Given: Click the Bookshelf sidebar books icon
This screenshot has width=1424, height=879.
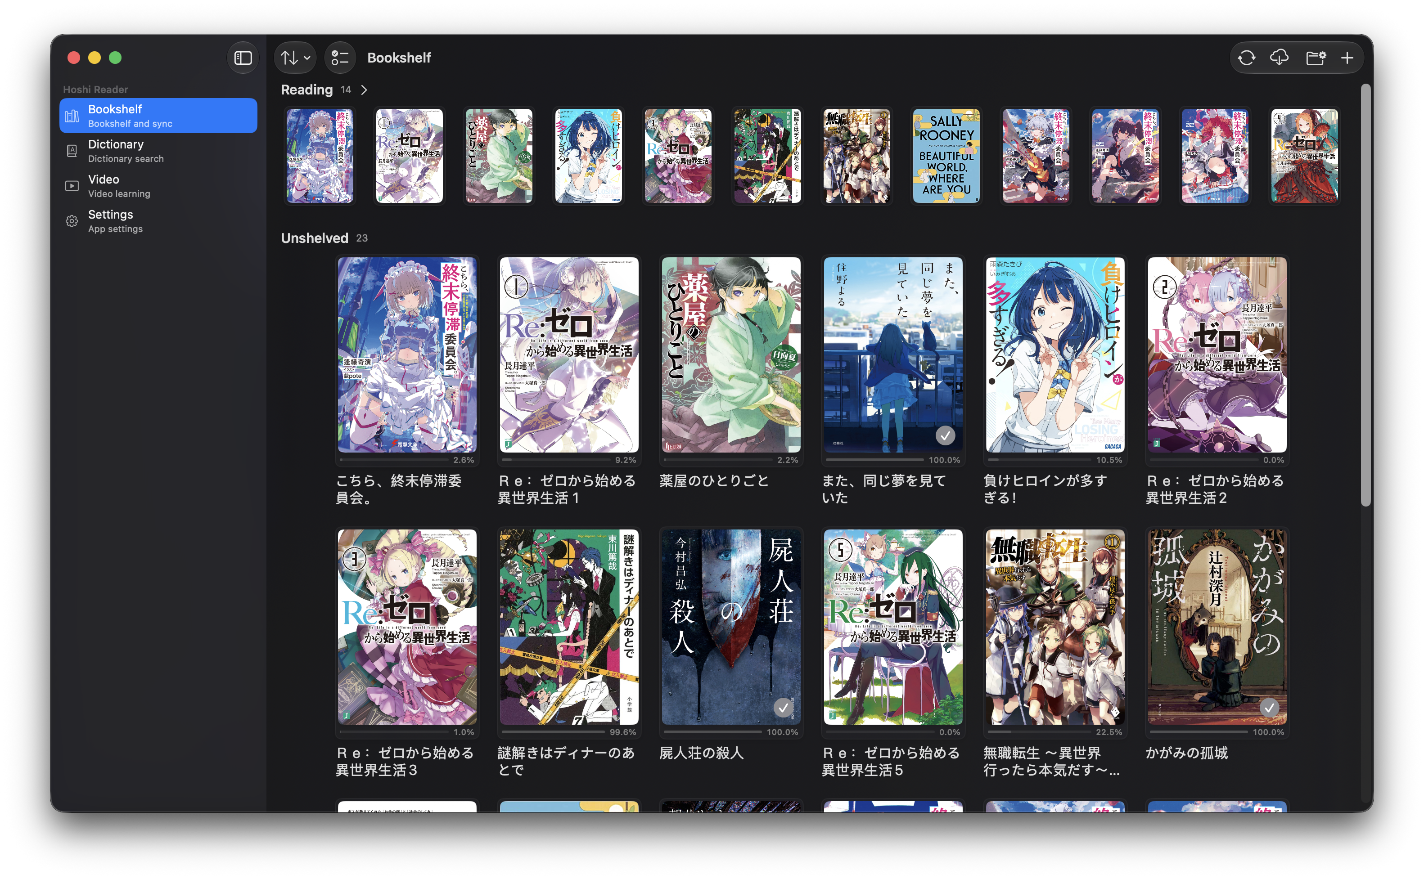Looking at the screenshot, I should coord(72,116).
